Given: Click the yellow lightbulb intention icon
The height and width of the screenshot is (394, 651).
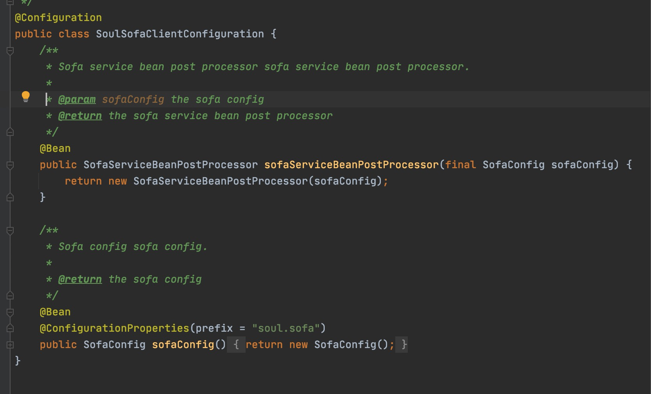Looking at the screenshot, I should [x=26, y=97].
